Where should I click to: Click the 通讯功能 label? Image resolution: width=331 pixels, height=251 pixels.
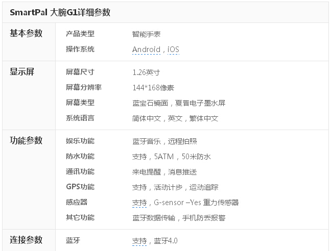[x=80, y=171]
